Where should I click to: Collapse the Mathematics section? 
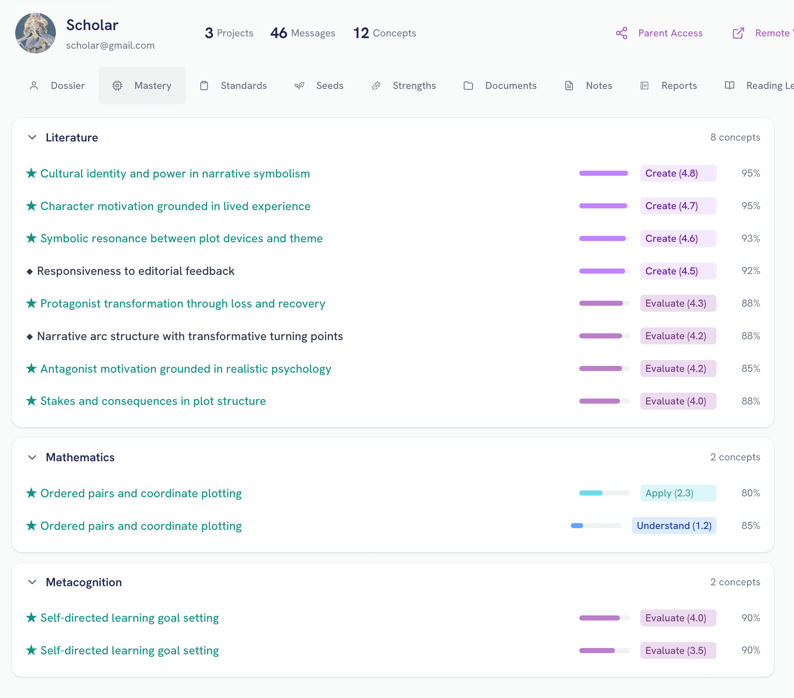click(33, 457)
